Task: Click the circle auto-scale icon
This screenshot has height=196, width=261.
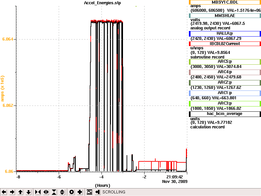Action: coord(71,192)
